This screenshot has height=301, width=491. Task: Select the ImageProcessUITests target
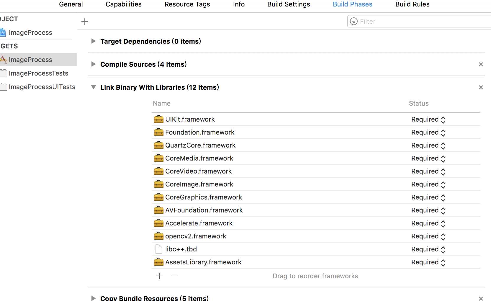point(42,87)
